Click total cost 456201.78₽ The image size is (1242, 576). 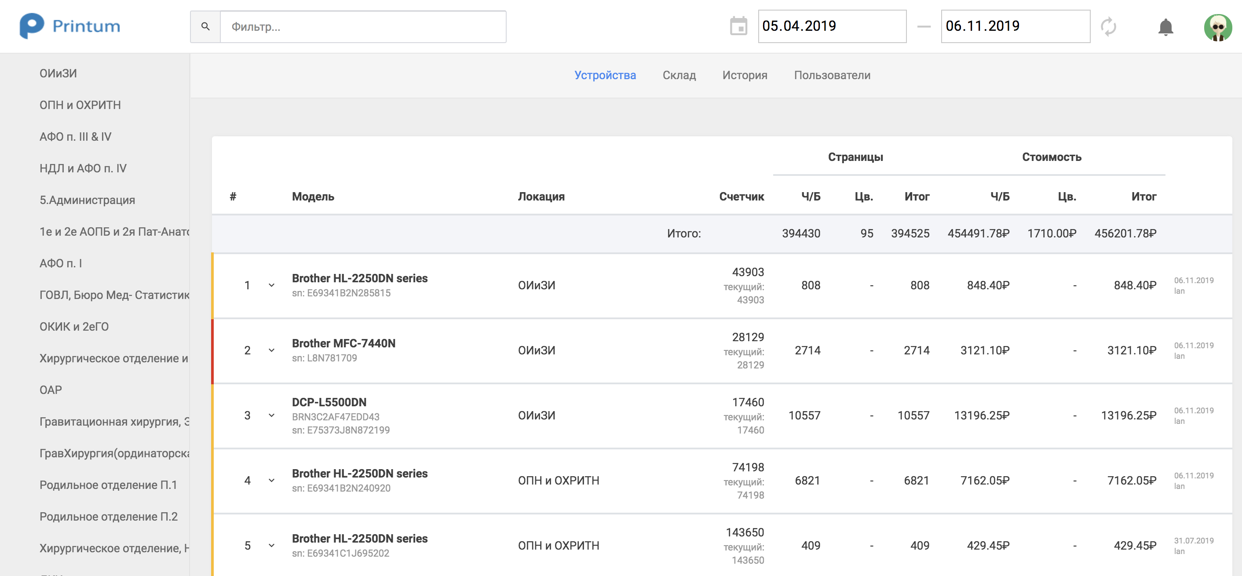coord(1125,233)
